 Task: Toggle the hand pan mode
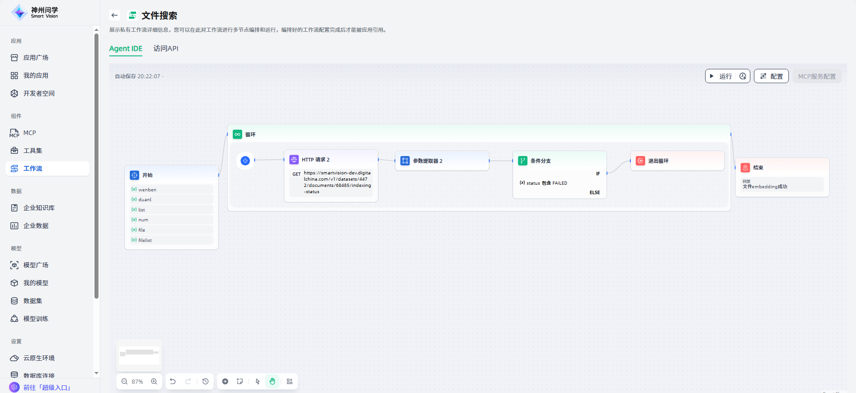click(272, 381)
